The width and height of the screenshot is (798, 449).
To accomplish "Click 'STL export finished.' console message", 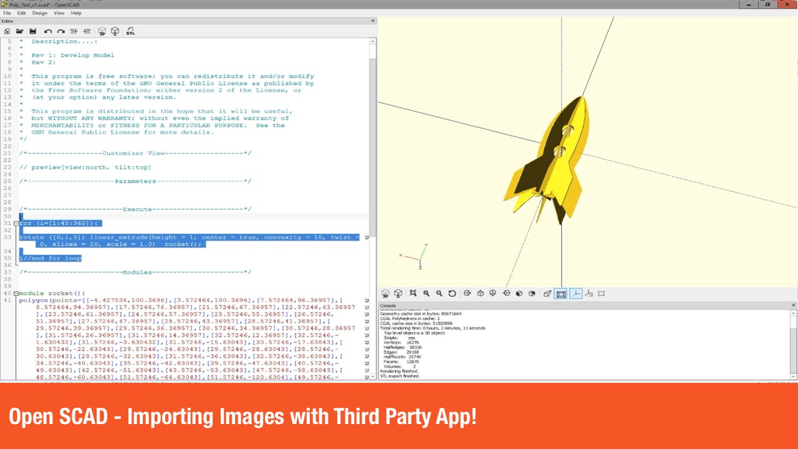I will pyautogui.click(x=400, y=376).
